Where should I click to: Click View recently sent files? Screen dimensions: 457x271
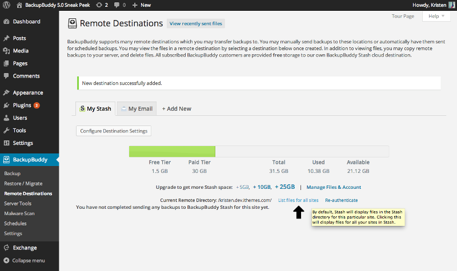click(x=195, y=23)
